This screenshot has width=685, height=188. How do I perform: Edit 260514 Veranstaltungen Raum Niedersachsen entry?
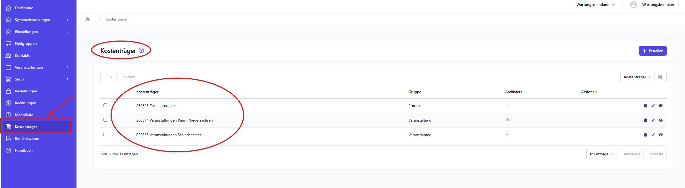(x=653, y=120)
